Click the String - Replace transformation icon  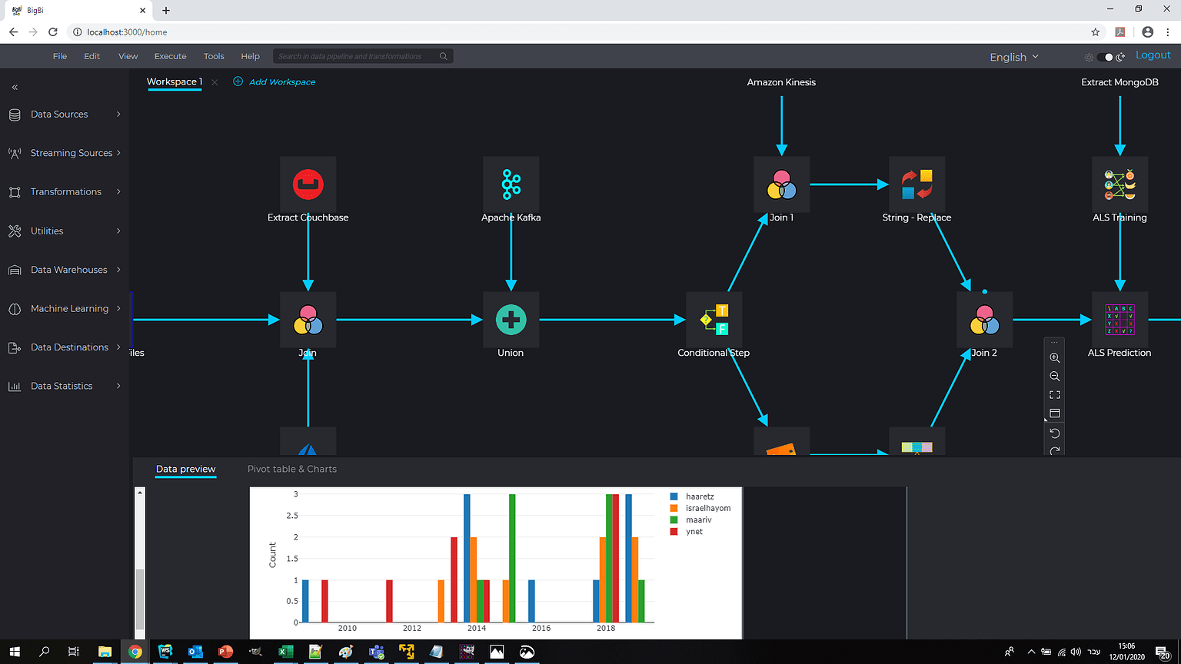click(917, 184)
